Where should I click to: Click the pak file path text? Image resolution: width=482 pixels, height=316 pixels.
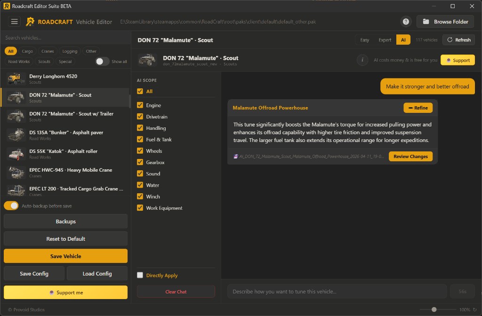[218, 22]
